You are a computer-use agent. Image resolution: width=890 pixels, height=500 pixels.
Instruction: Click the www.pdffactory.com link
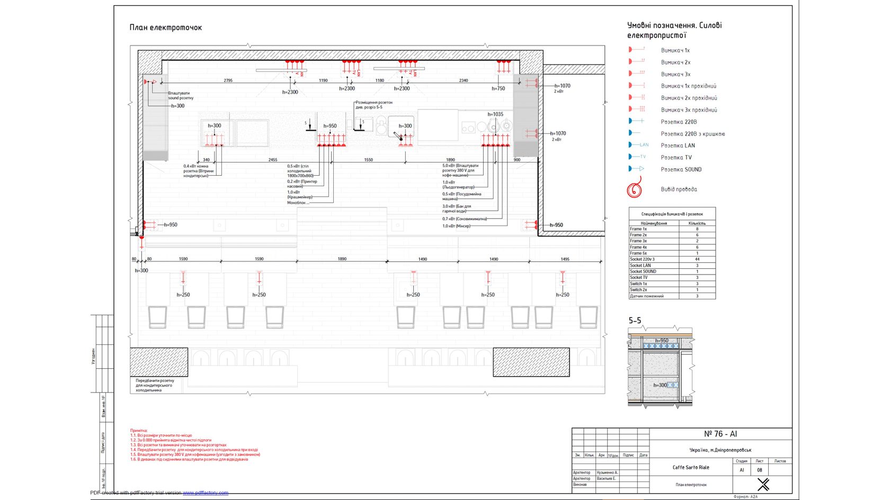pos(206,493)
